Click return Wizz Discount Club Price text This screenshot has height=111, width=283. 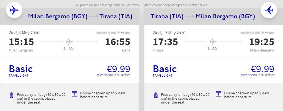[258, 75]
